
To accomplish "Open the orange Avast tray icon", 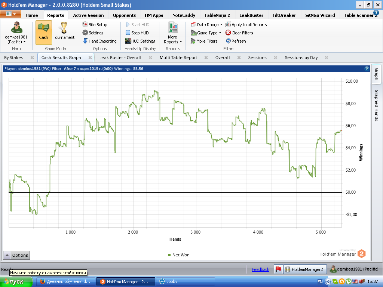I will click(x=342, y=281).
